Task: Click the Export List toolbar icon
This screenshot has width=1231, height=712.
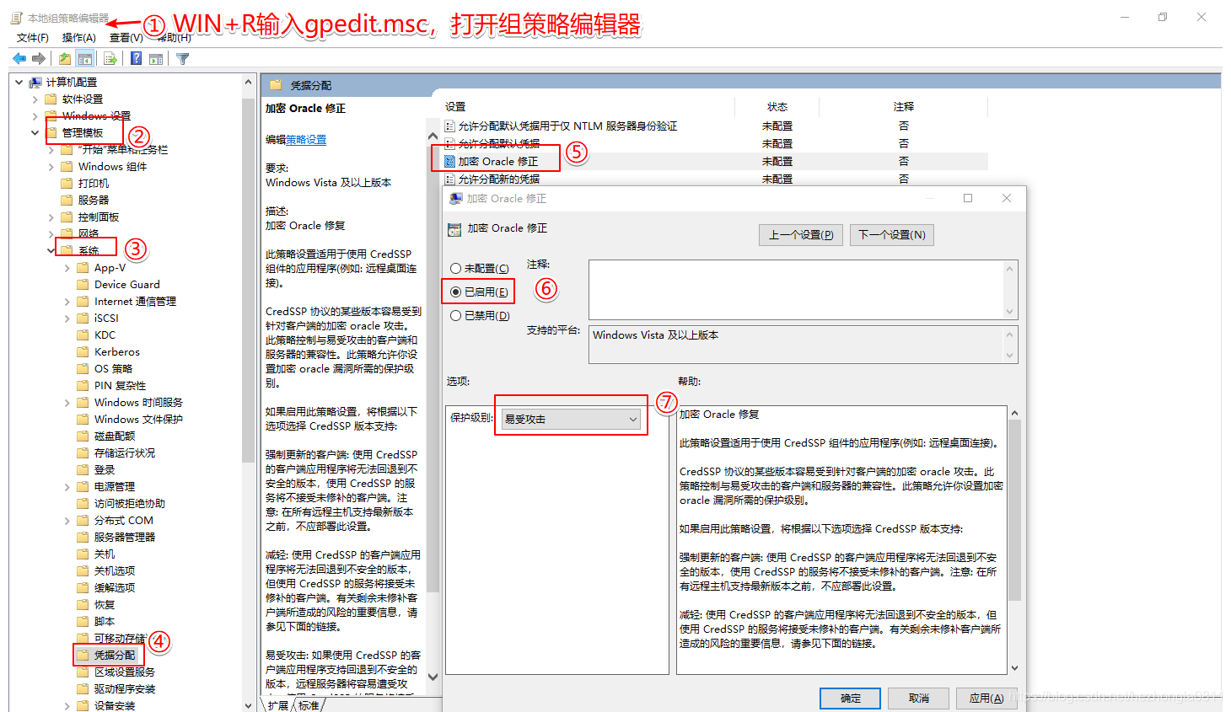Action: pos(110,58)
